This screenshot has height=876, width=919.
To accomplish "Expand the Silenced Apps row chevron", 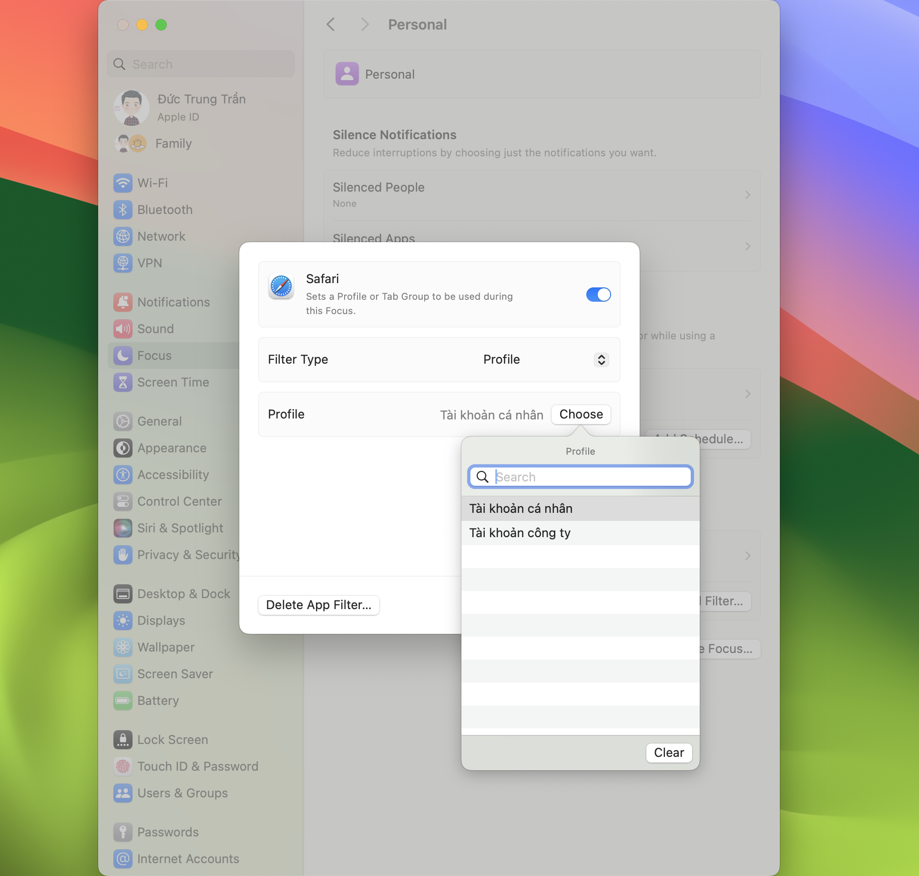I will (747, 246).
